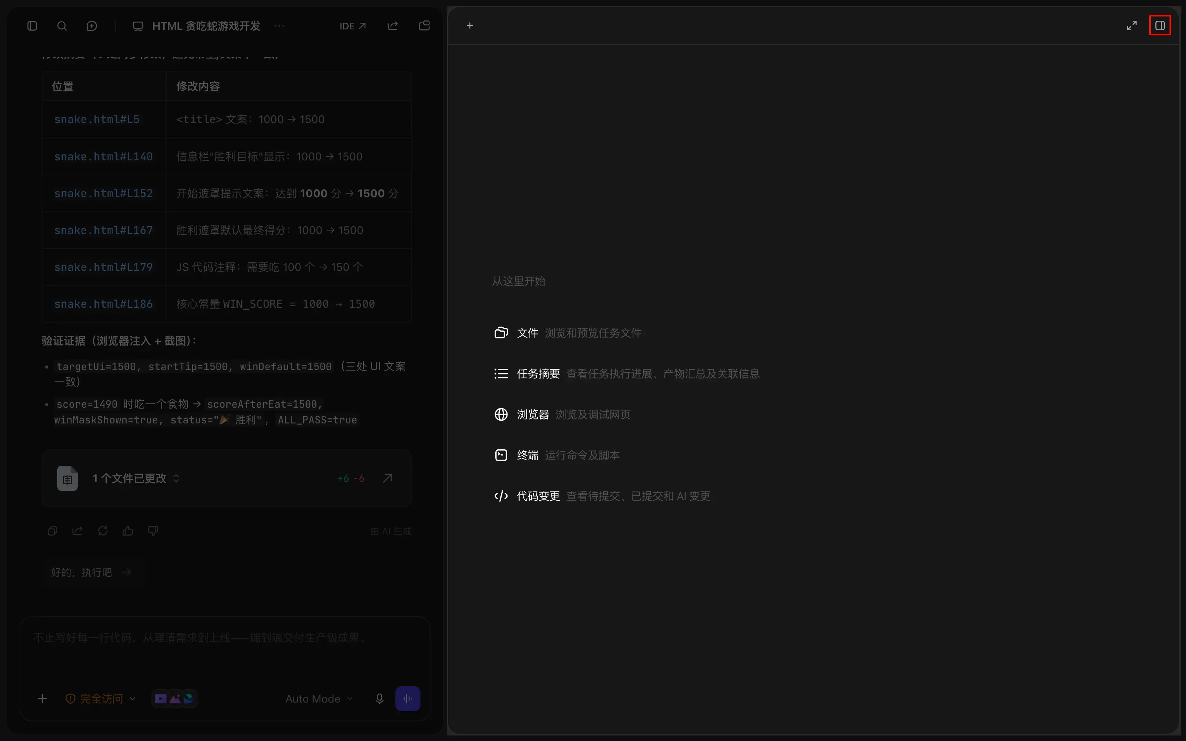Expand the panel to fullscreen
This screenshot has height=741, width=1186.
coord(1131,25)
